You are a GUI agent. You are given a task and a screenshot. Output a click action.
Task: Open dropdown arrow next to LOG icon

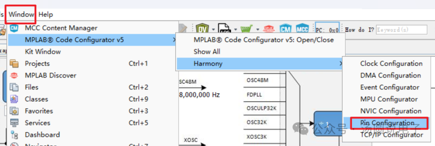click(236, 29)
